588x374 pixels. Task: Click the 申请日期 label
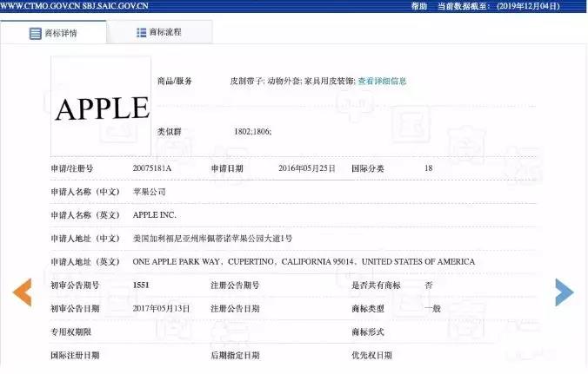point(227,168)
